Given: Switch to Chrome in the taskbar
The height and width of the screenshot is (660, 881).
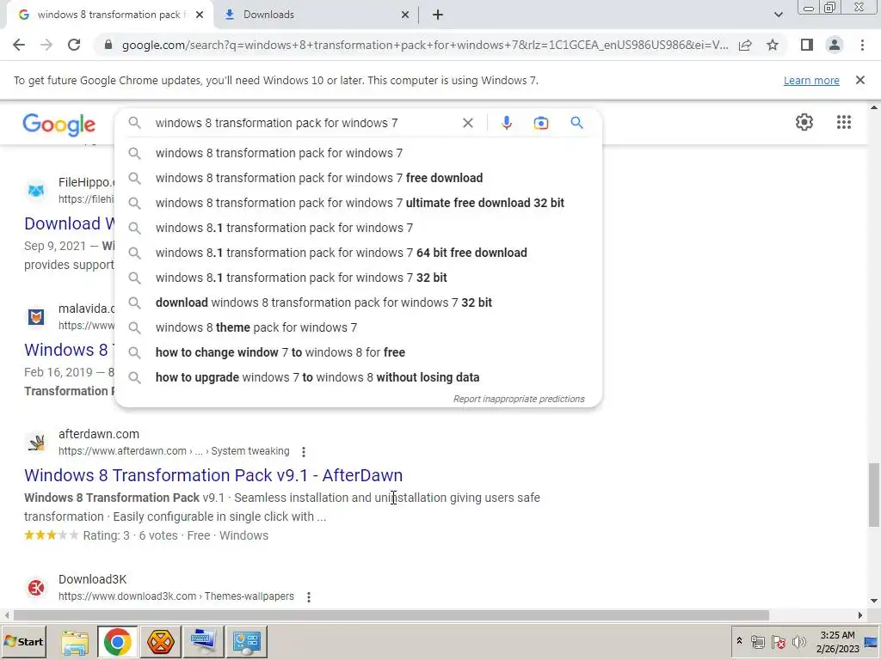Looking at the screenshot, I should [x=117, y=641].
